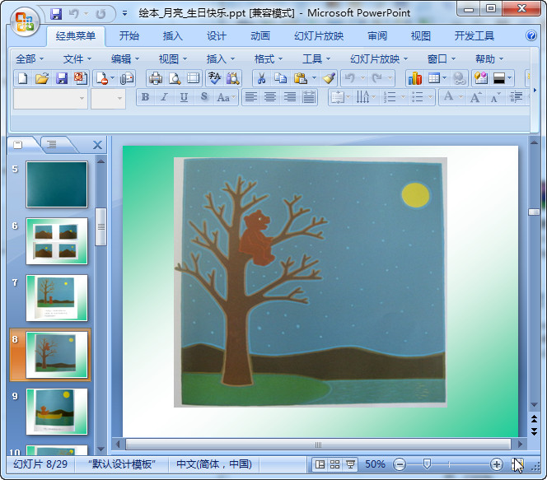This screenshot has width=547, height=480.
Task: Activate the Format Painter brush
Action: pyautogui.click(x=329, y=78)
